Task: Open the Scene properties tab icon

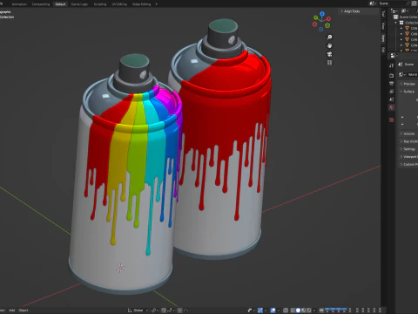Action: pos(391,99)
